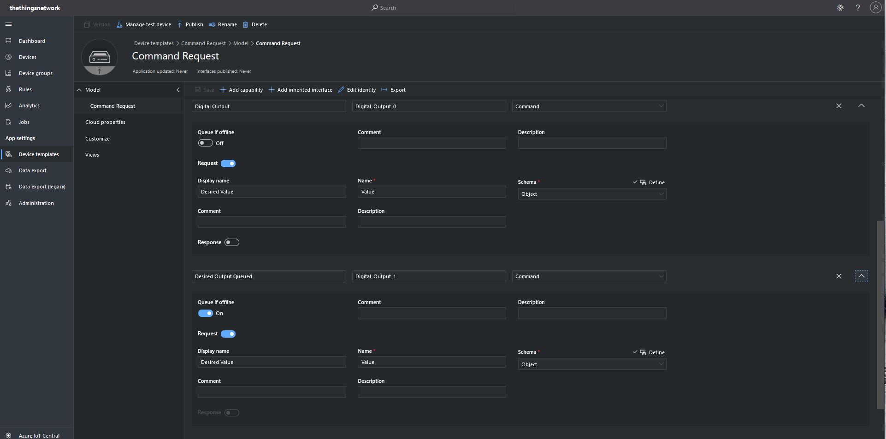The height and width of the screenshot is (439, 886).
Task: Open settings gear icon in top bar
Action: 840,8
